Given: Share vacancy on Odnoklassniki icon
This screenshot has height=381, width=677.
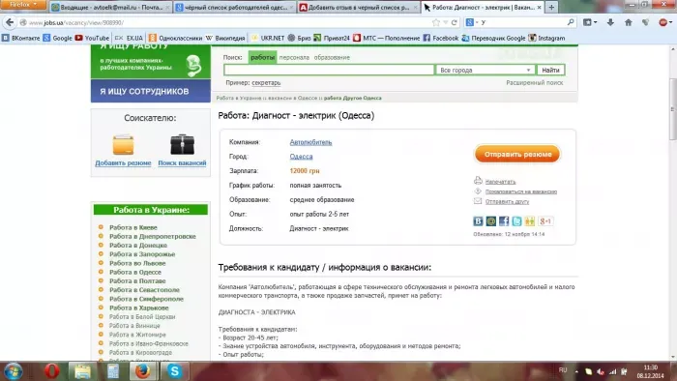Looking at the screenshot, I should 530,221.
